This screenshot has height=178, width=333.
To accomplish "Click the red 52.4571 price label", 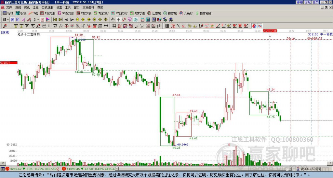I will click(x=9, y=63).
